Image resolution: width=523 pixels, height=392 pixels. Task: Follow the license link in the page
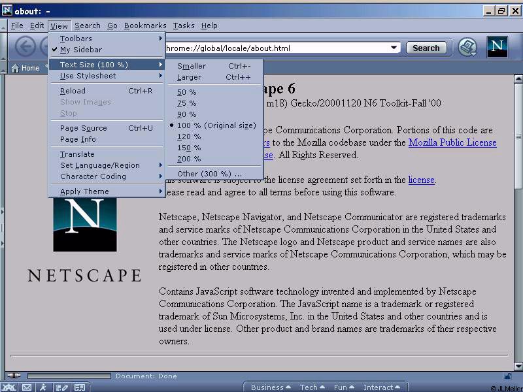pos(421,180)
